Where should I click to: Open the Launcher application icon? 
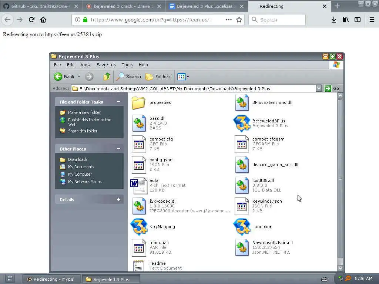pyautogui.click(x=242, y=227)
